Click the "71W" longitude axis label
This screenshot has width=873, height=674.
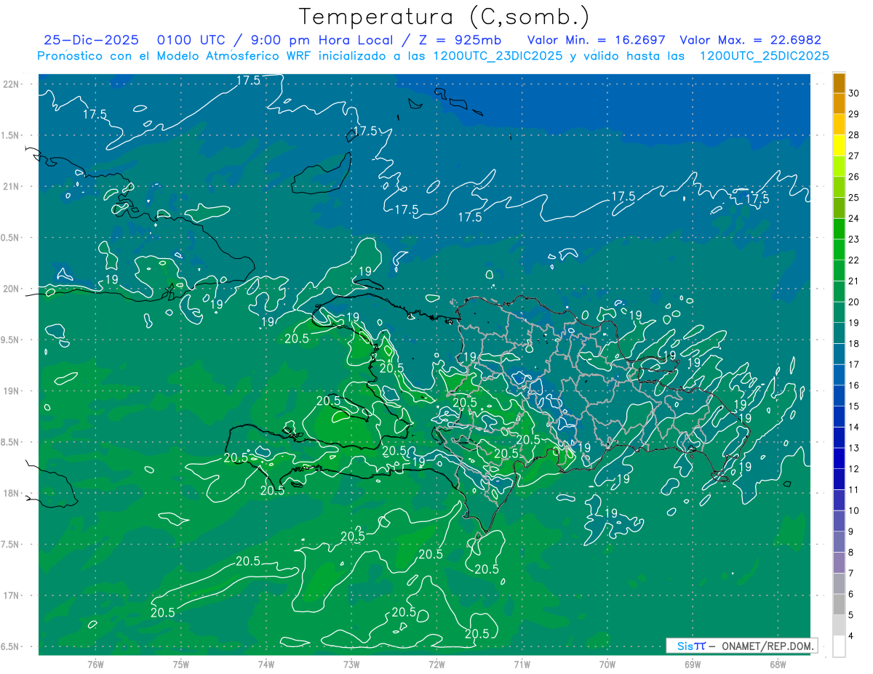[x=522, y=665]
